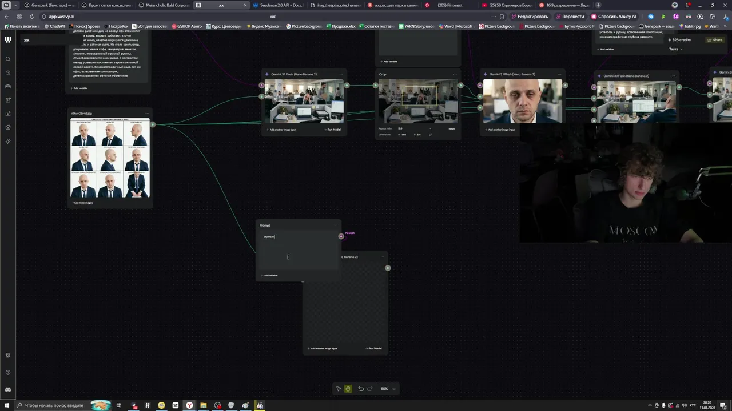Open the first Gemini 3.1 Flash node menu
This screenshot has height=411, width=732.
click(341, 74)
